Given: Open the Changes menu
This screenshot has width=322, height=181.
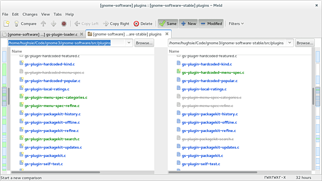Looking at the screenshot, I should click(x=30, y=14).
